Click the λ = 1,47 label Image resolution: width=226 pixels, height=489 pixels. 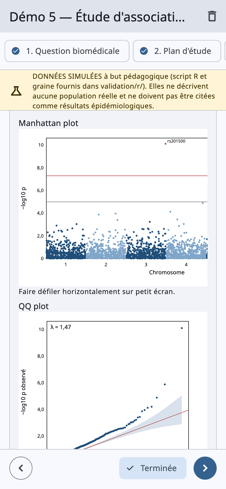tap(61, 327)
